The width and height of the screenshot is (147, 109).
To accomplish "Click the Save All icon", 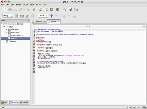I will pyautogui.click(x=21, y=10).
